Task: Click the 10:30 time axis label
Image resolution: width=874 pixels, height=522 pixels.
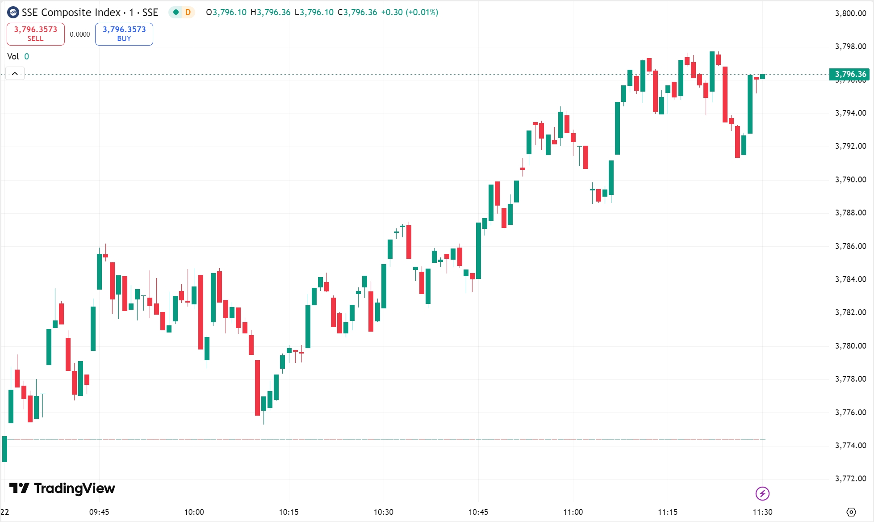Action: (383, 512)
